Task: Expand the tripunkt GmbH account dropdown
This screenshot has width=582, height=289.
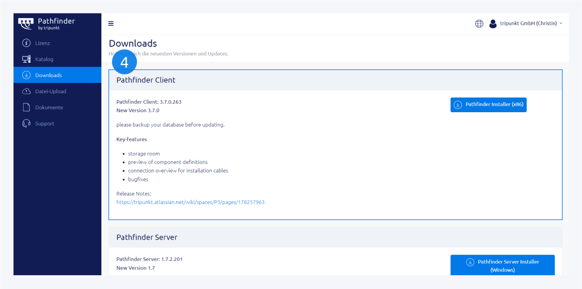Action: 531,24
